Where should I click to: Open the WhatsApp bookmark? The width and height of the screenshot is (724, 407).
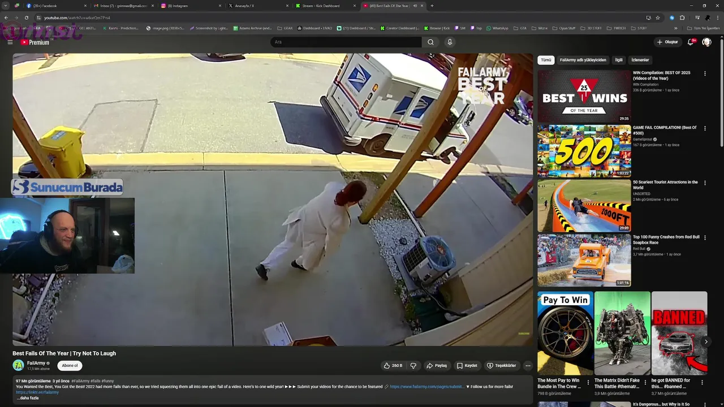pyautogui.click(x=497, y=28)
